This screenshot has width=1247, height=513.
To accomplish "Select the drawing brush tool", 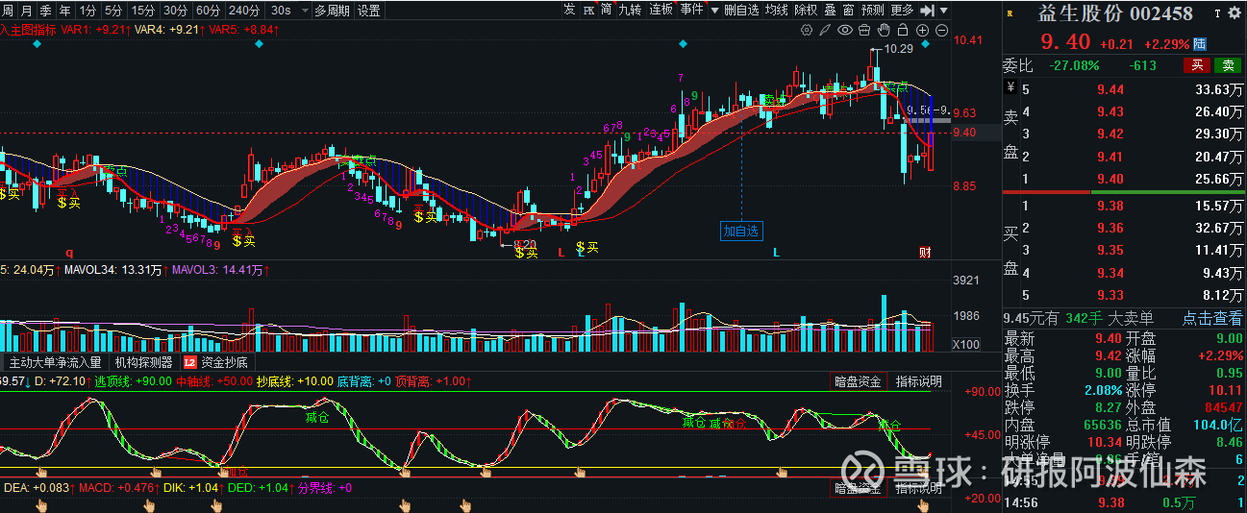I will pyautogui.click(x=826, y=31).
